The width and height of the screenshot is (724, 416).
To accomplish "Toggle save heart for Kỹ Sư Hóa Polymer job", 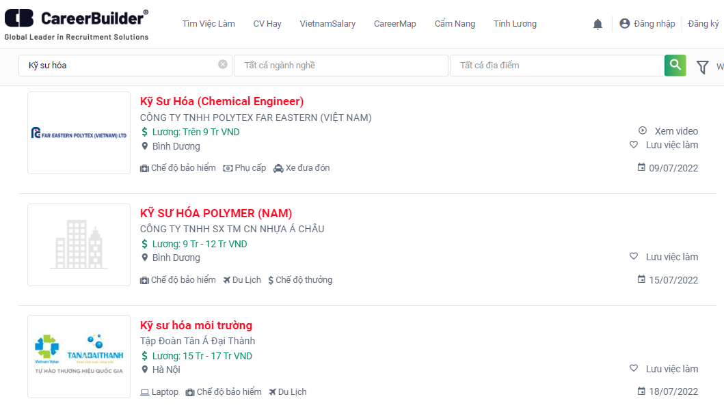I will pyautogui.click(x=634, y=257).
